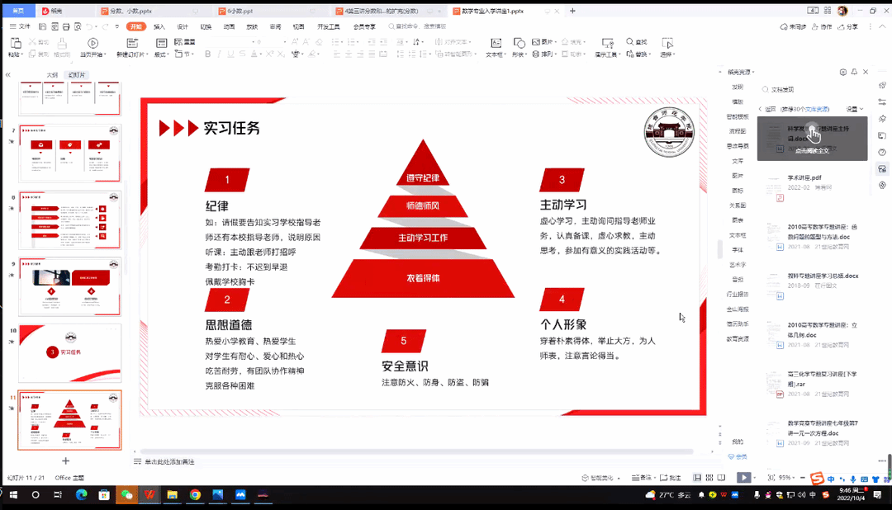The image size is (892, 510).
Task: Start slideshow with 当页开始 play icon
Action: (x=93, y=42)
